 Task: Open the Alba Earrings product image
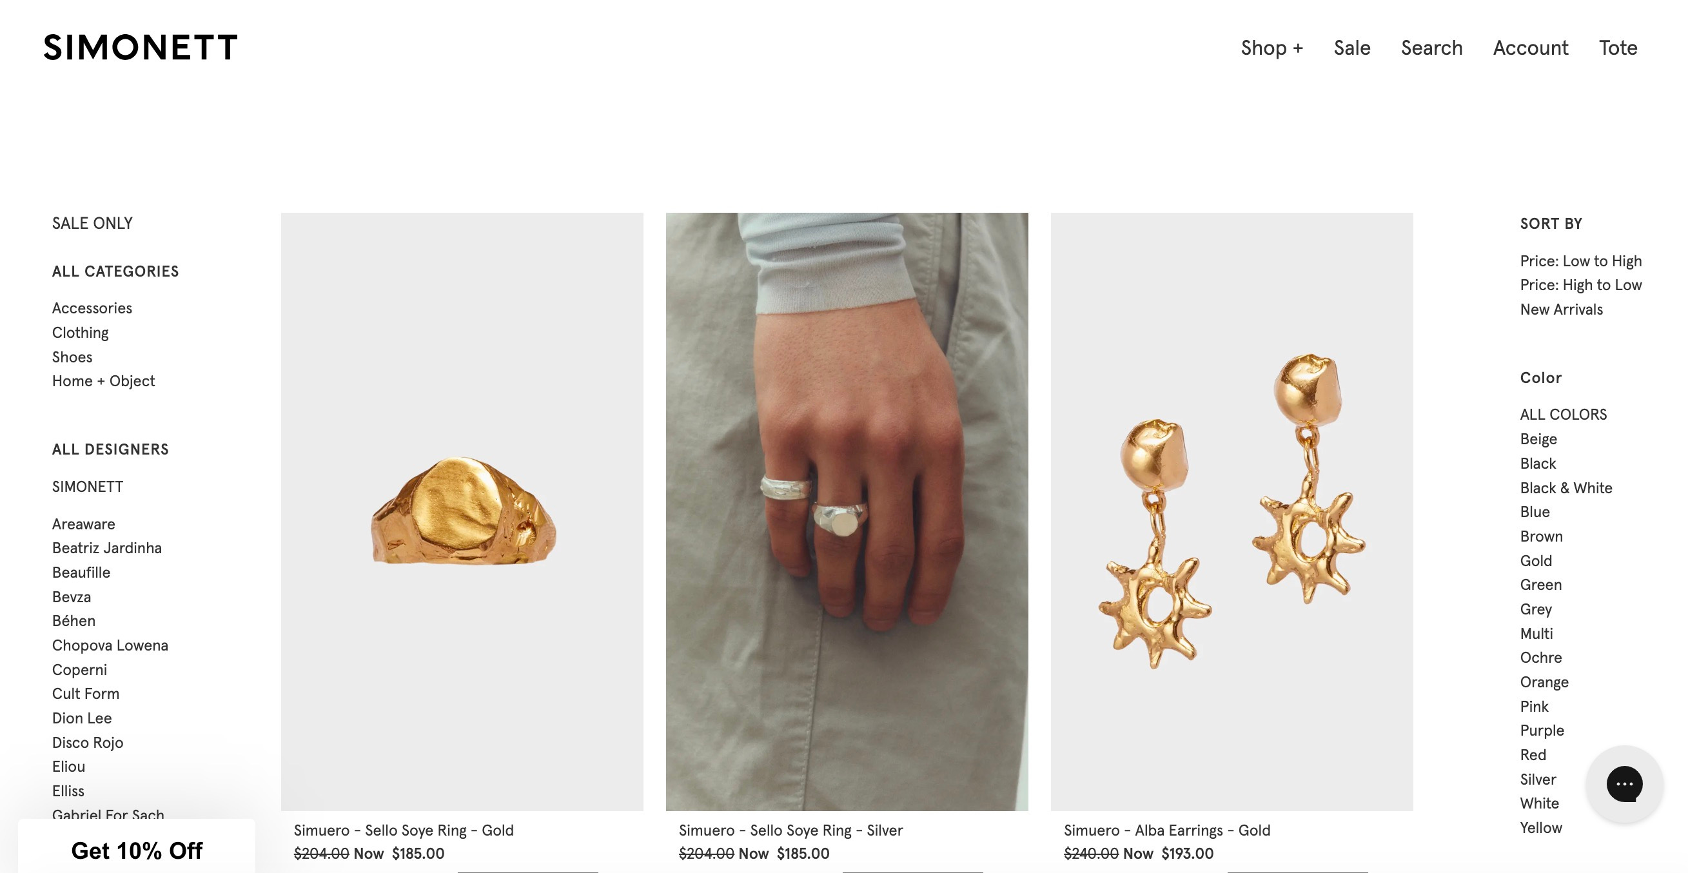click(x=1232, y=511)
